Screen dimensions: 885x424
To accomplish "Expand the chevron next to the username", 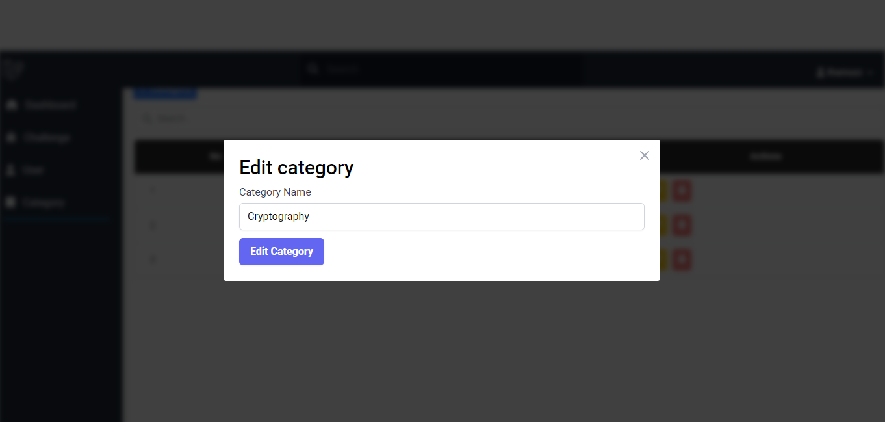I will (x=871, y=72).
